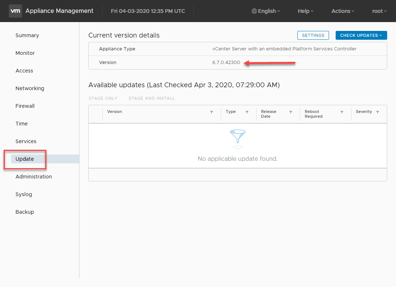Click the Reboot Required column header
396x287 pixels.
(x=314, y=114)
